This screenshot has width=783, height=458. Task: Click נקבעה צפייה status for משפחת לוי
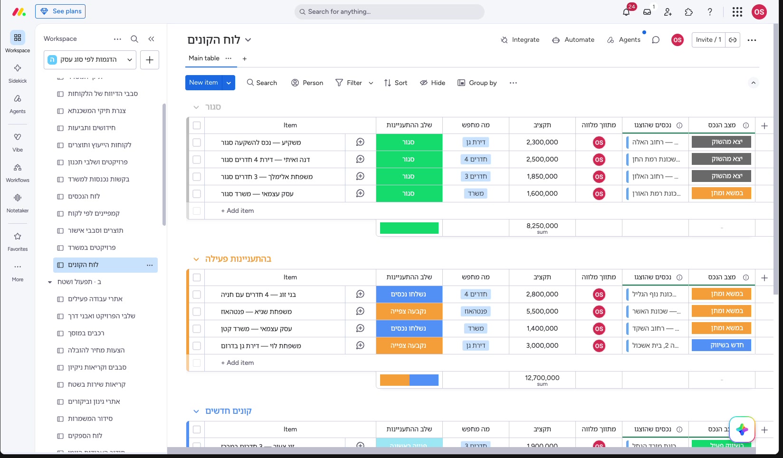tap(409, 346)
